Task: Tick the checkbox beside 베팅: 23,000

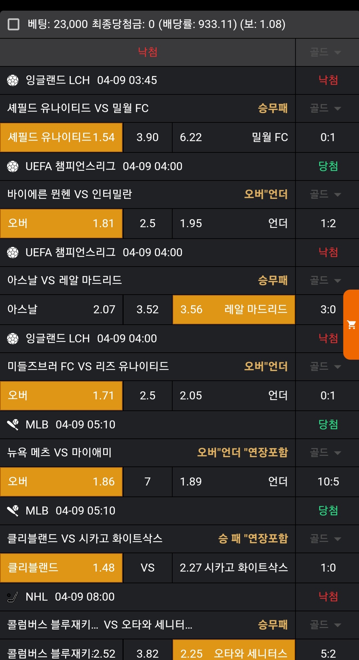Action: coord(13,24)
